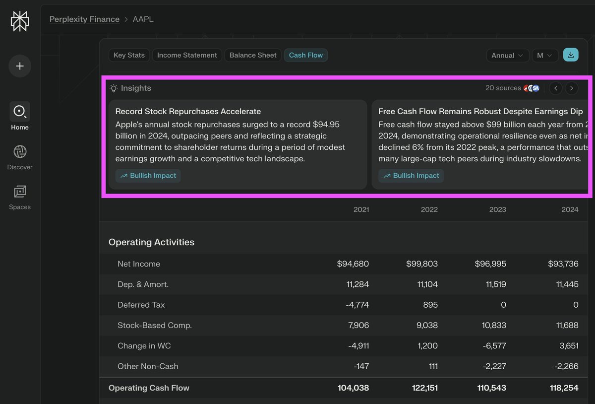This screenshot has height=404, width=595.
Task: Open Record Stock Repurchases Accelerate card
Action: point(238,144)
